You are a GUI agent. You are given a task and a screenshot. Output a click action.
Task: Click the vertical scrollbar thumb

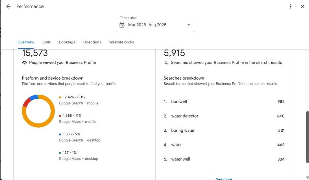(x=307, y=136)
